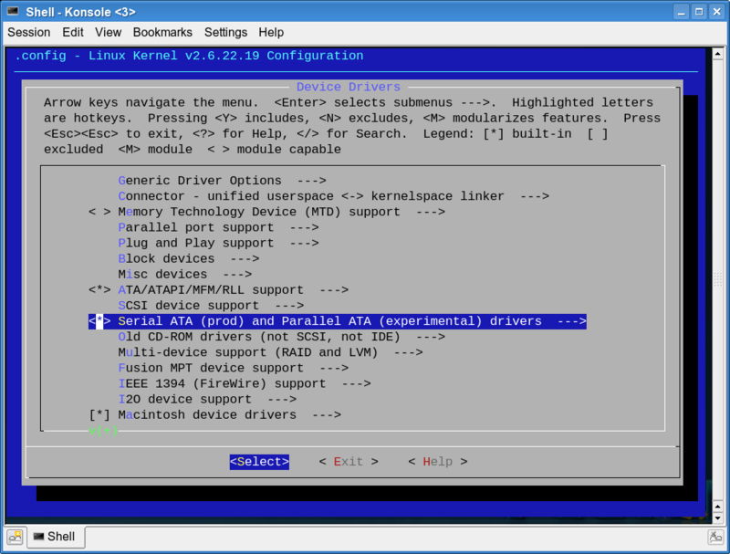Image resolution: width=730 pixels, height=554 pixels.
Task: Expand SCSI device support submenu arrow
Action: 289,306
